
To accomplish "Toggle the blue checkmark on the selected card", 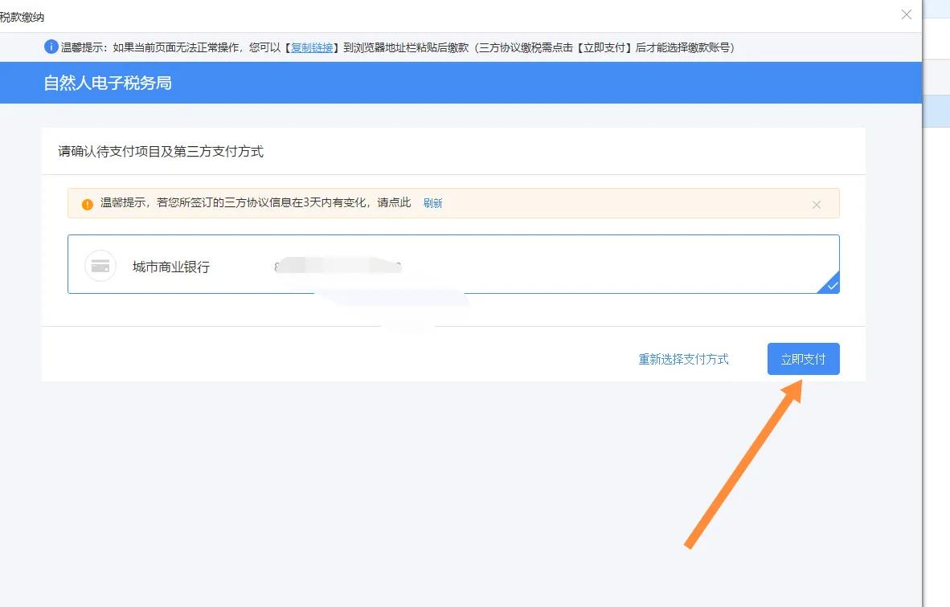I will [832, 285].
